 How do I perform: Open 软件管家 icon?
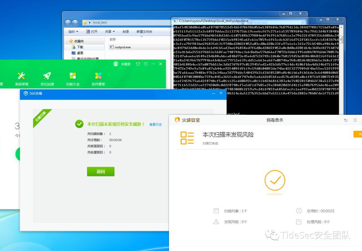98,76
